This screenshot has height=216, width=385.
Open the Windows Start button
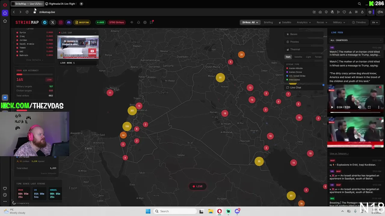(148, 211)
